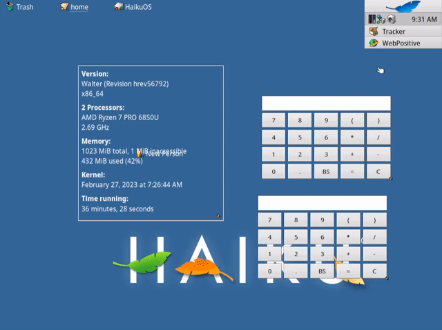This screenshot has height=330, width=442.
Task: Click 1 on the lower calculator
Action: [x=270, y=254]
